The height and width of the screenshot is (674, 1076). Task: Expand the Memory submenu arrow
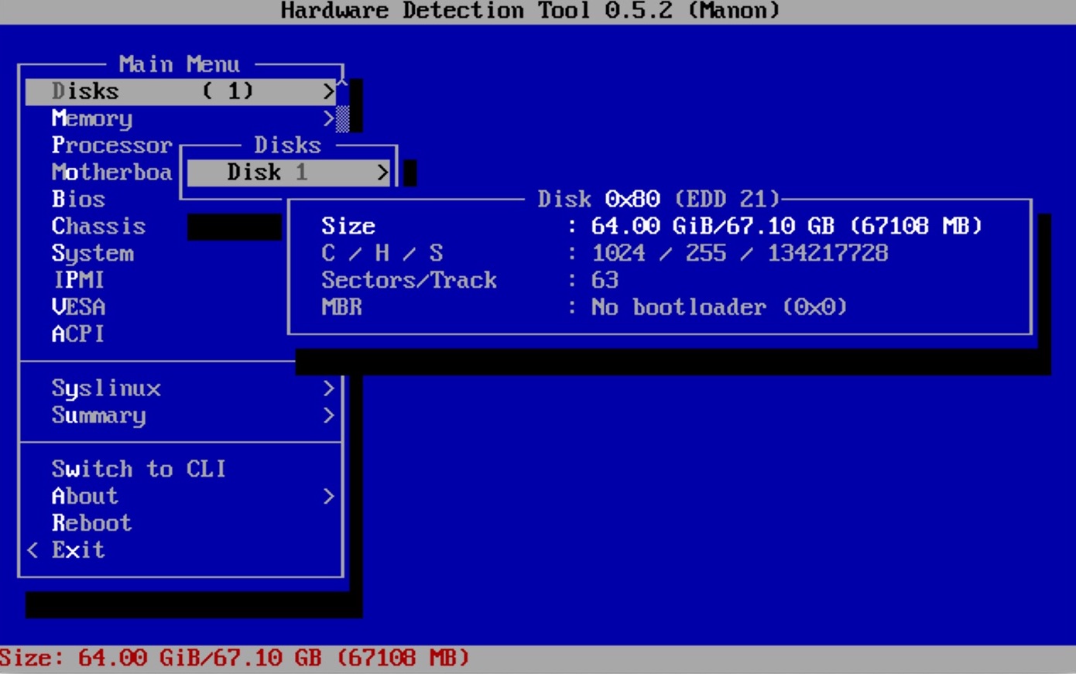[328, 118]
